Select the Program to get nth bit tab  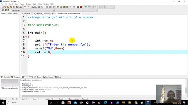tap(68, 13)
